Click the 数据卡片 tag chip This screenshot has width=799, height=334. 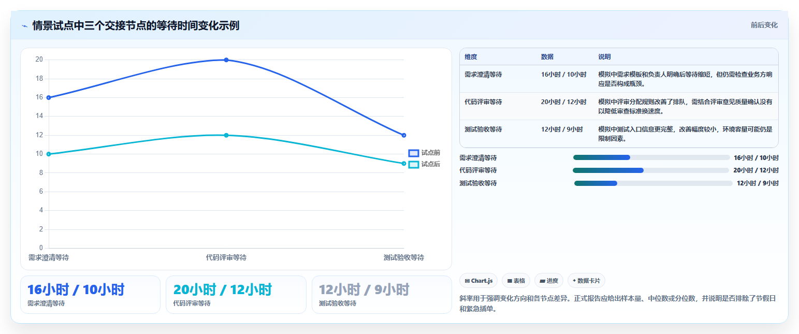pos(586,281)
